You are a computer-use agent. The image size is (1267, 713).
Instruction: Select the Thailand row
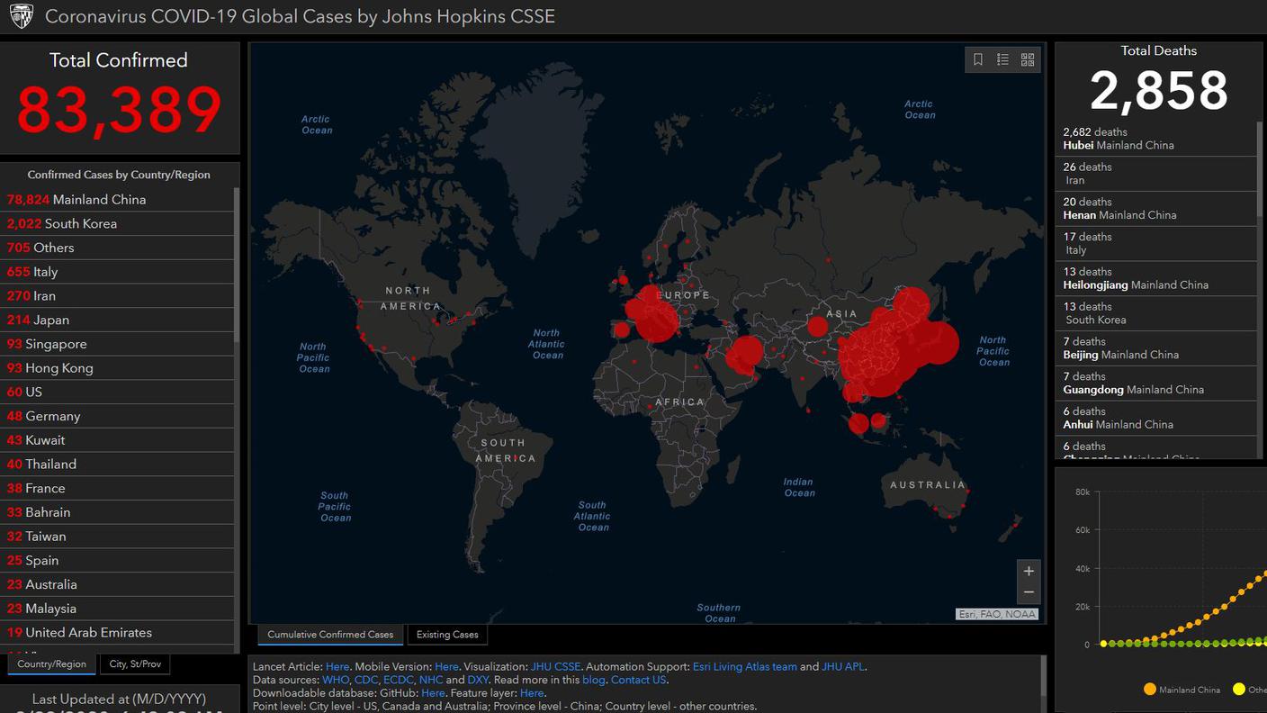(117, 464)
